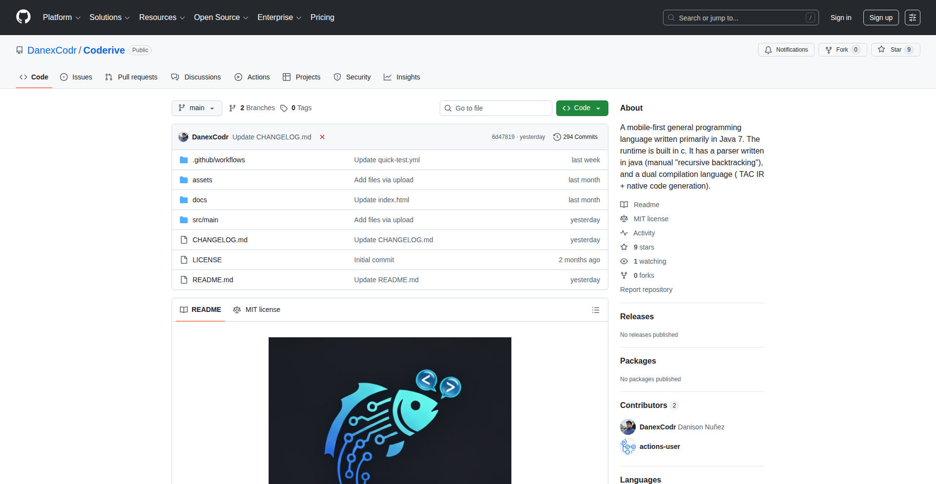
Task: Open the DanexCodr owner link in the title
Action: pyautogui.click(x=52, y=50)
